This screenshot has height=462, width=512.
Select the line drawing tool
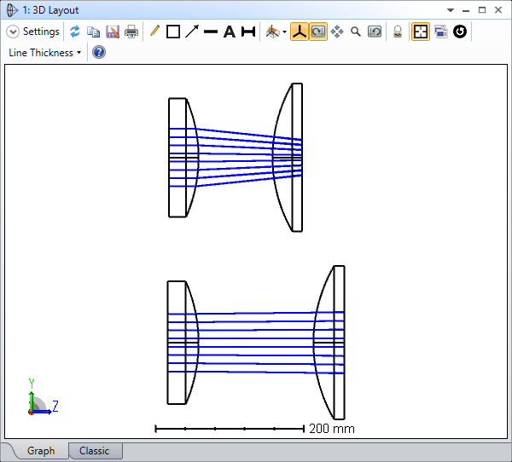click(211, 32)
